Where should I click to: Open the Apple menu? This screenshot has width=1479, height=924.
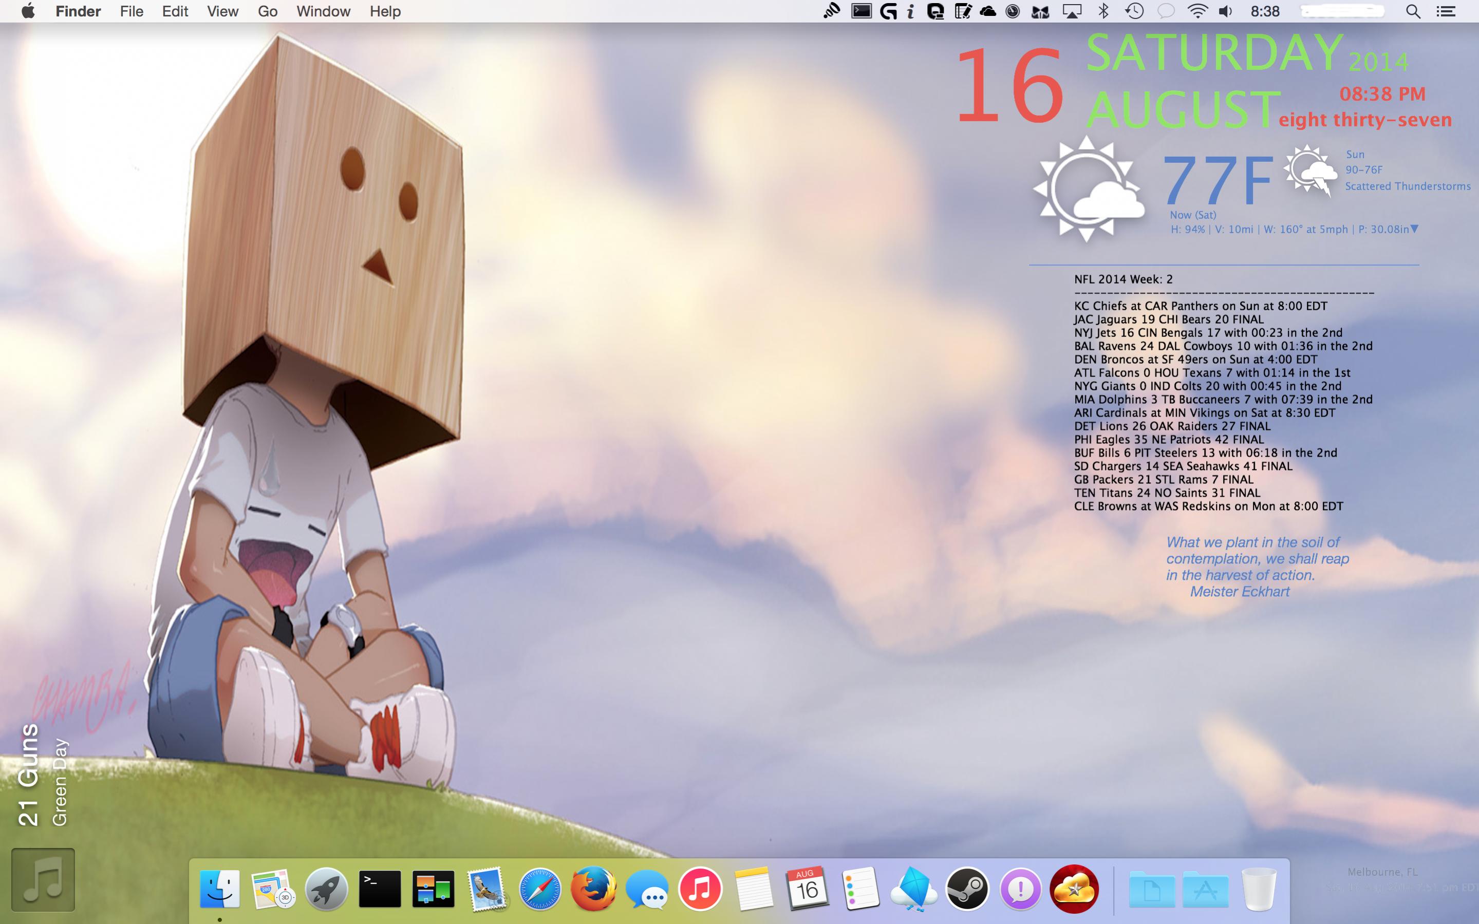28,11
